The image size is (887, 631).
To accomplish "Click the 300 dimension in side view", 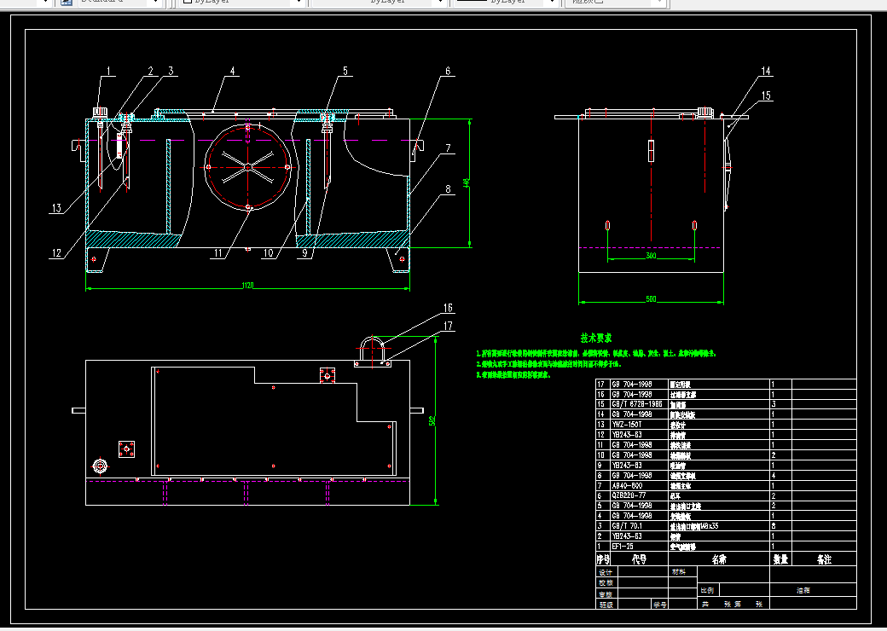I will click(x=651, y=256).
